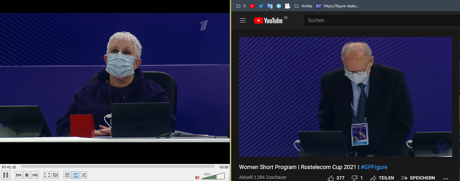The image size is (460, 181).
Task: Open extended settings equalizer icon
Action: pos(55,175)
